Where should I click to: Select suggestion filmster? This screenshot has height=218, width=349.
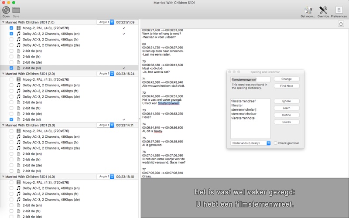pos(237,106)
